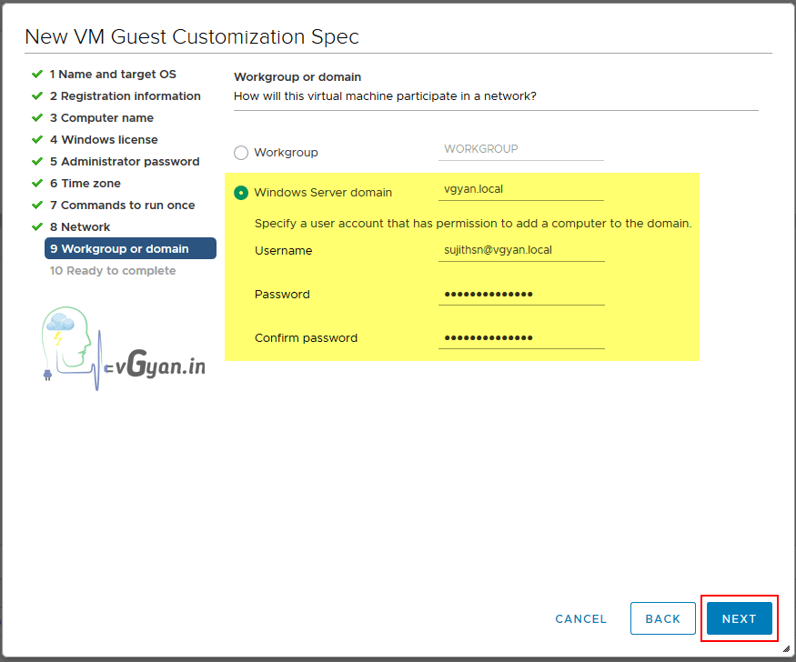Go back to step 8 Network
796x662 pixels.
click(x=80, y=227)
